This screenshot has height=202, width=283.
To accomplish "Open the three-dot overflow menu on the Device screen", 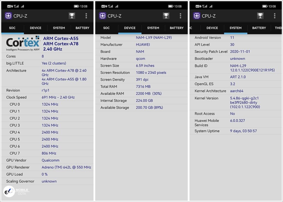I will click(180, 16).
